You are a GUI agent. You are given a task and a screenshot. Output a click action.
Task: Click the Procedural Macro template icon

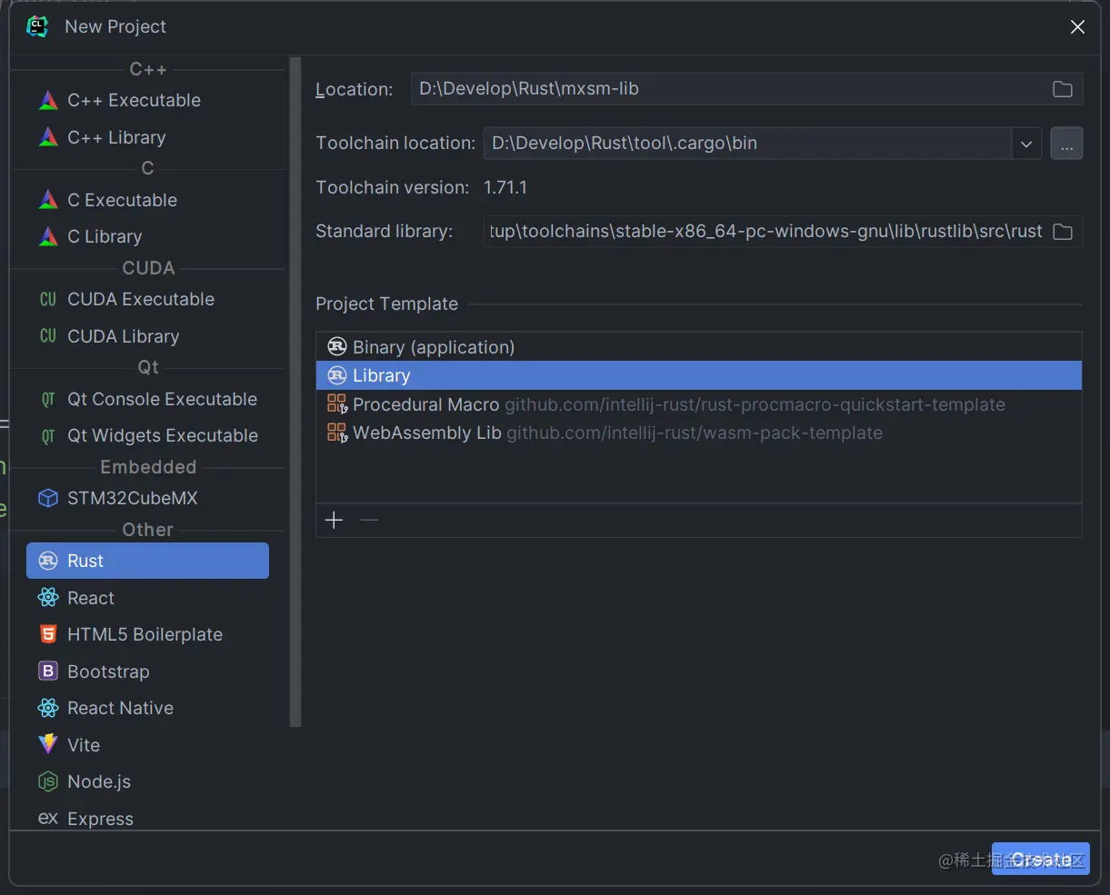(x=337, y=404)
